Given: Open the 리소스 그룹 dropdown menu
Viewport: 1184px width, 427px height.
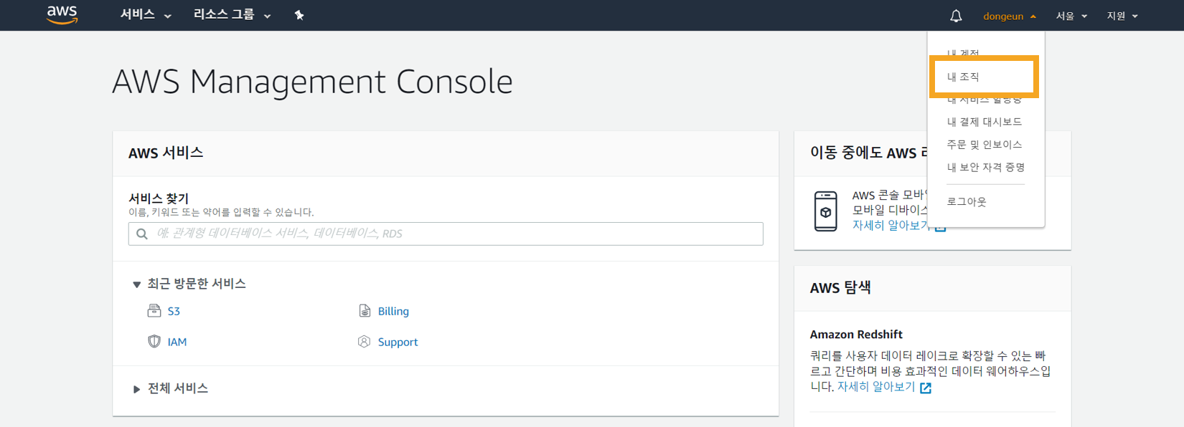Looking at the screenshot, I should coord(232,15).
